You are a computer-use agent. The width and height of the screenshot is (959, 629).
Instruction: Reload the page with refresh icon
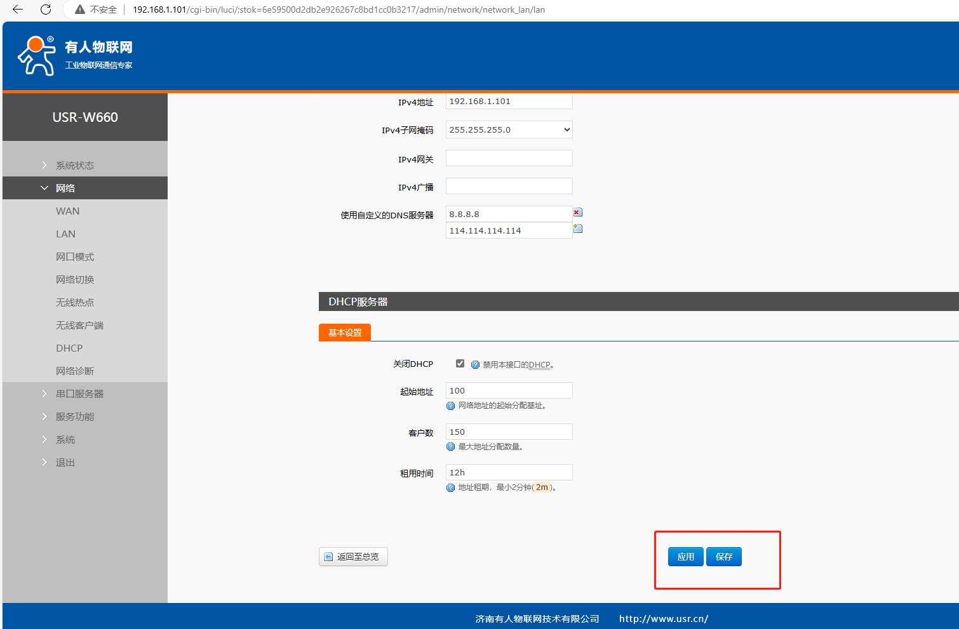(46, 10)
